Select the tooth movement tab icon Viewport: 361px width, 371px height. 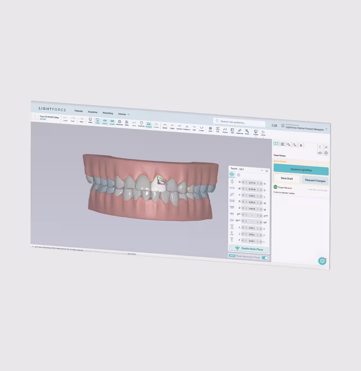click(232, 174)
